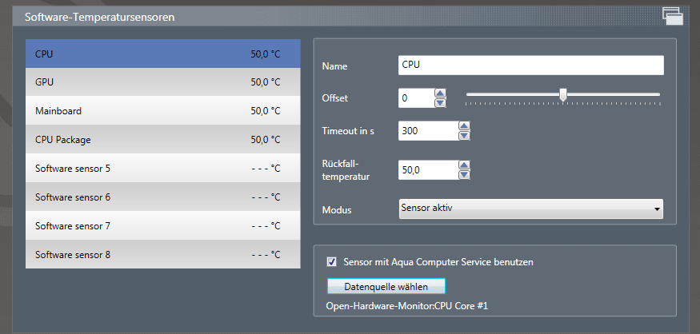Viewport: 700px width, 334px height.
Task: Raise Rückfalltemperatur using the up arrow
Action: pyautogui.click(x=464, y=165)
